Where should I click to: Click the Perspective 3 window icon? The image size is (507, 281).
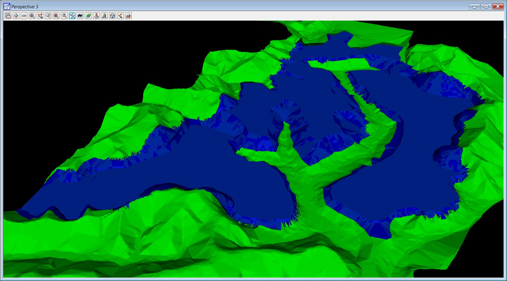[x=7, y=6]
